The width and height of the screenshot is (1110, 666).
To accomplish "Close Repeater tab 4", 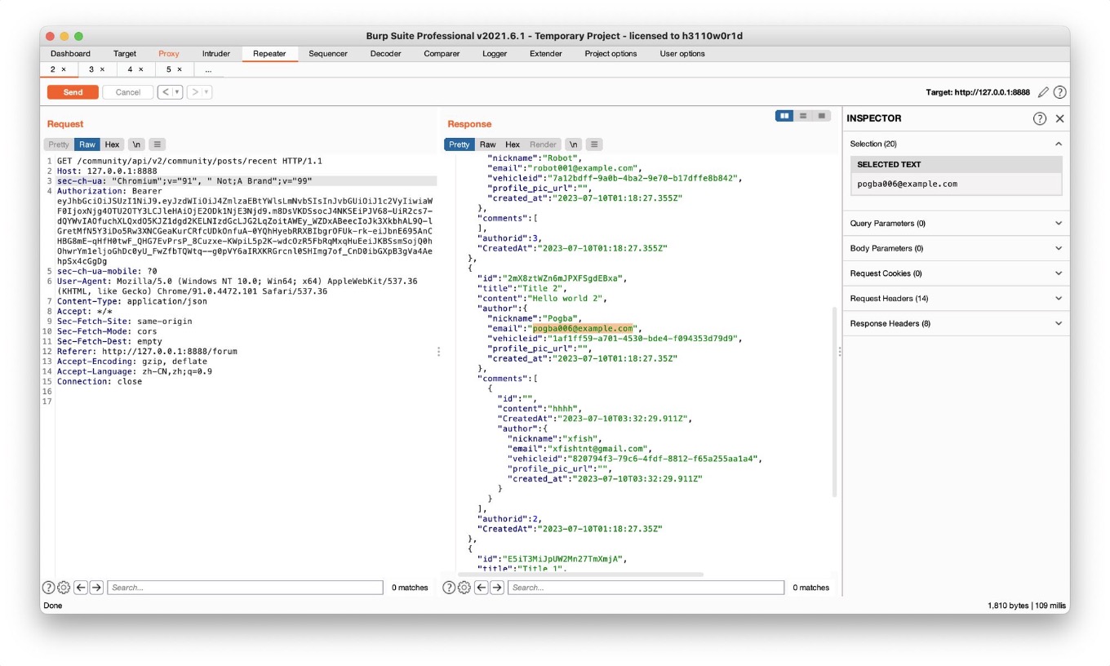I will click(x=140, y=69).
